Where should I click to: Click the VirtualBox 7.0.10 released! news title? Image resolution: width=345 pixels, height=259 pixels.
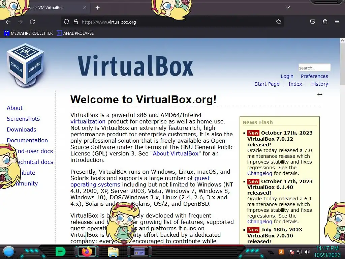[x=270, y=238]
